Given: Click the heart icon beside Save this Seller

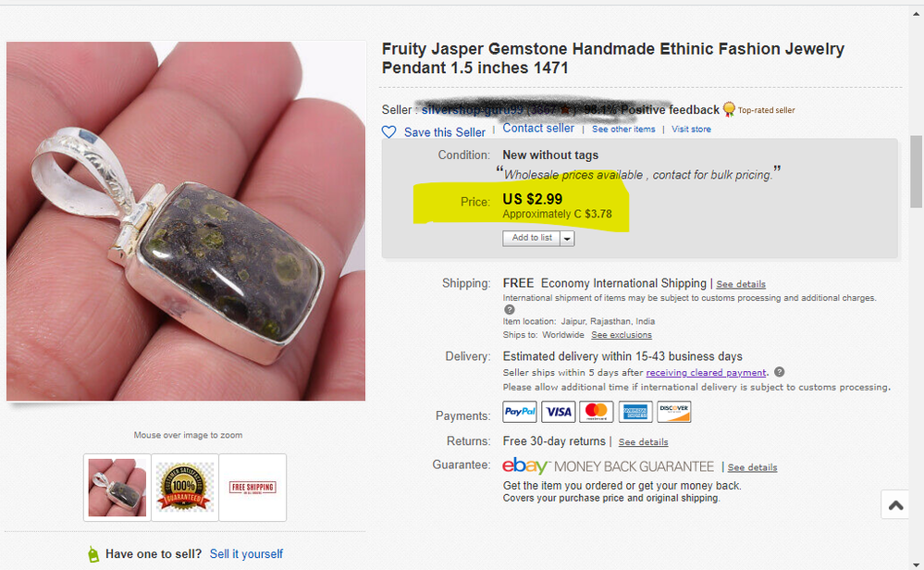Looking at the screenshot, I should 389,132.
